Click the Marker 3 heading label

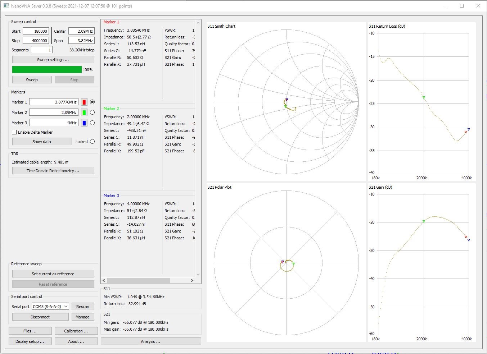(111, 196)
